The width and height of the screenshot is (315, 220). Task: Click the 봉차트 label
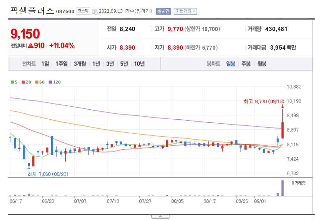[214, 64]
